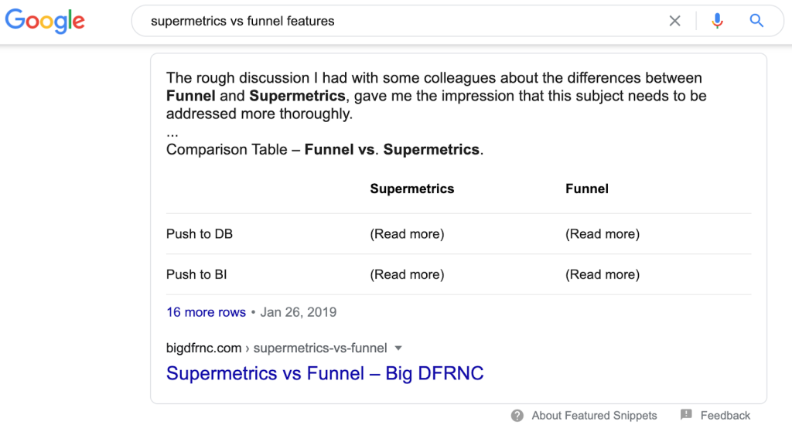Click Funnel Read more in Push to BI row
Viewport: 792px width, 425px height.
[x=602, y=274]
